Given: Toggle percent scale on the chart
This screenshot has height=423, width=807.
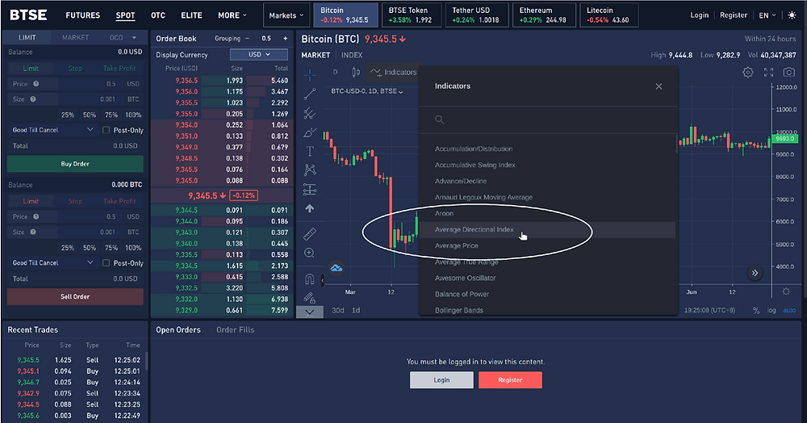Looking at the screenshot, I should [x=756, y=310].
